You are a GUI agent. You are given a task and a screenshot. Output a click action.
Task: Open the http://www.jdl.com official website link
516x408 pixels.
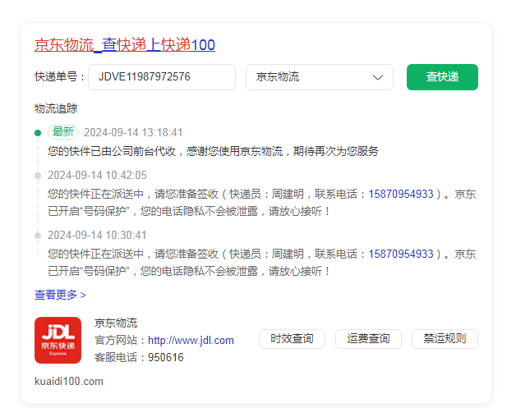[191, 340]
